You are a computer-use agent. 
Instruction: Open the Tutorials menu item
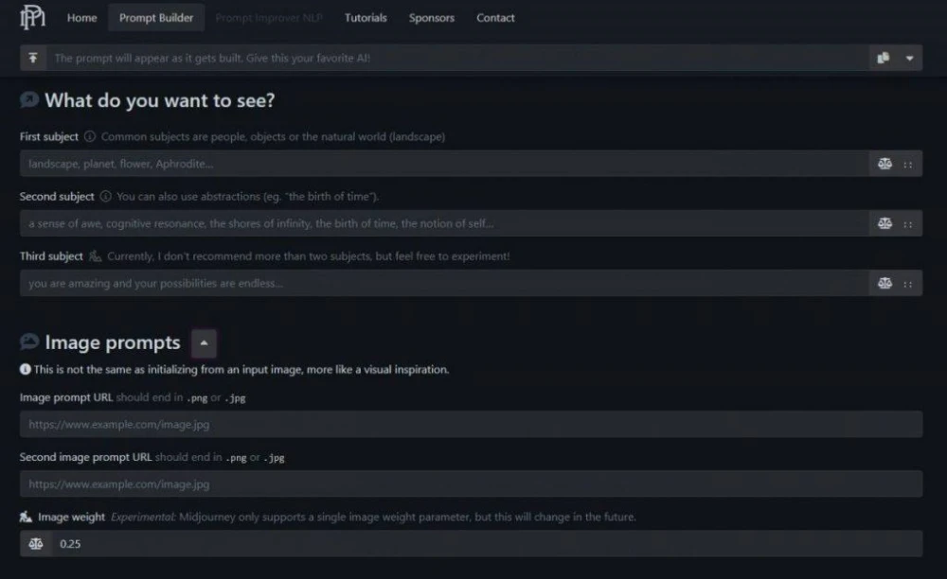[366, 18]
